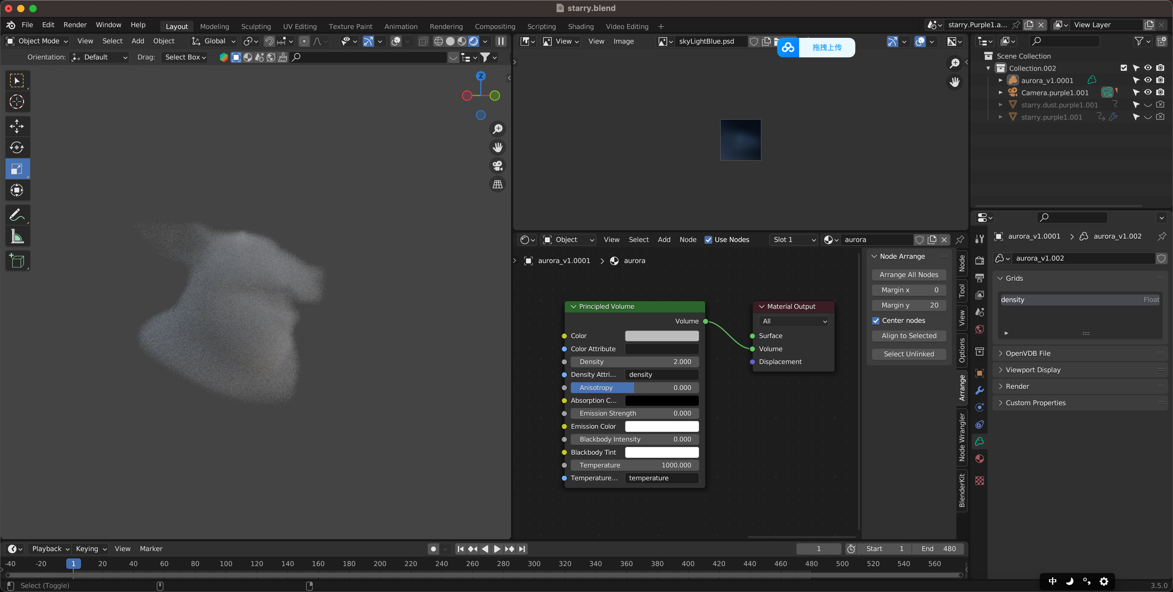
Task: Play the animation forward
Action: 497,549
